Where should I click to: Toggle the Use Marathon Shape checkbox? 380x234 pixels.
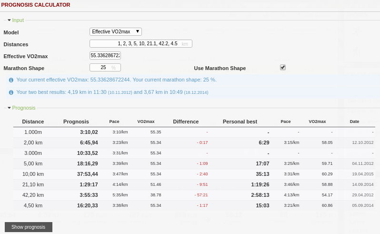(x=283, y=67)
